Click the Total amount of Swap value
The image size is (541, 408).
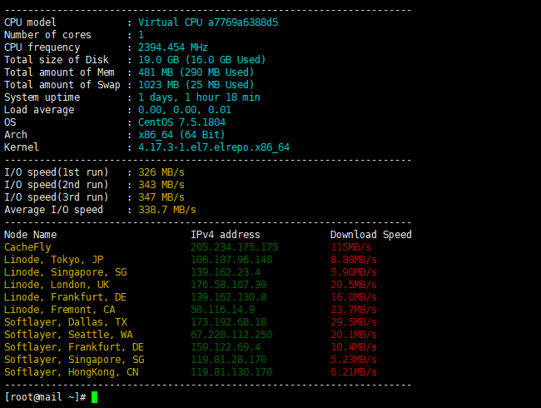[196, 85]
